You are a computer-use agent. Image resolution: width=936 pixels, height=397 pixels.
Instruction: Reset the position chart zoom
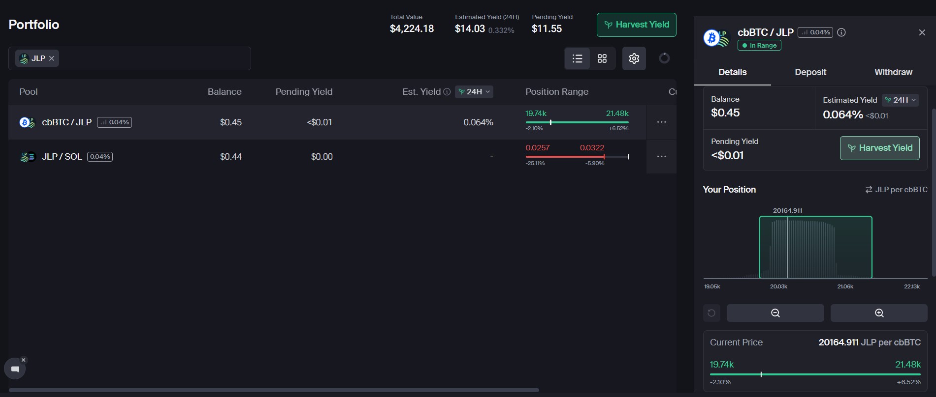coord(711,313)
